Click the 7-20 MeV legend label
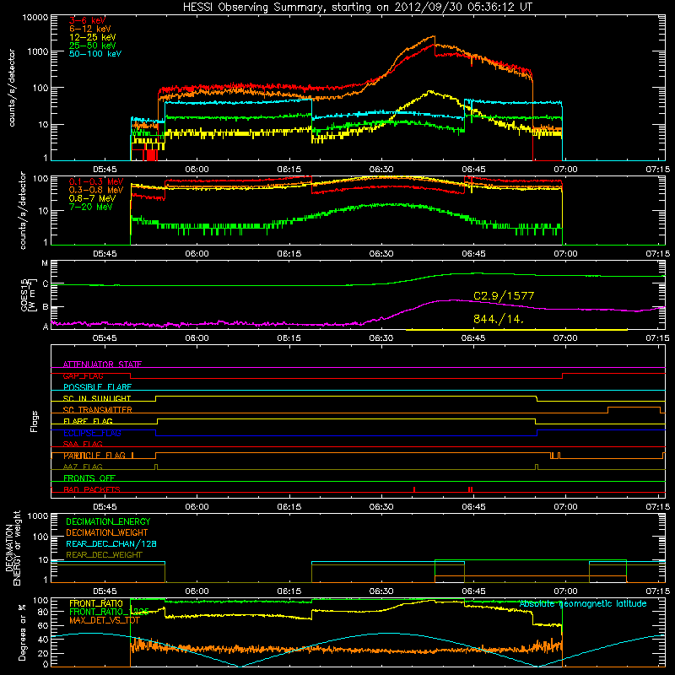The height and width of the screenshot is (675, 675). click(91, 207)
